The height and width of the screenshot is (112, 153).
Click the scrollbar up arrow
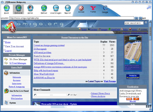tap(150, 21)
